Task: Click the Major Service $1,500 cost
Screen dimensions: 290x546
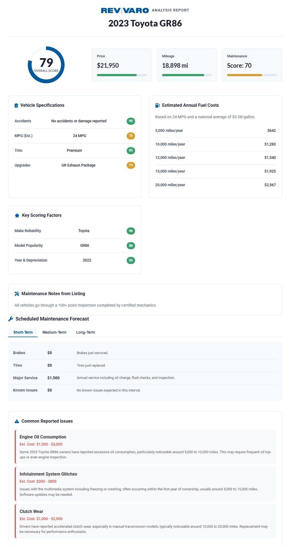Action: pos(53,378)
